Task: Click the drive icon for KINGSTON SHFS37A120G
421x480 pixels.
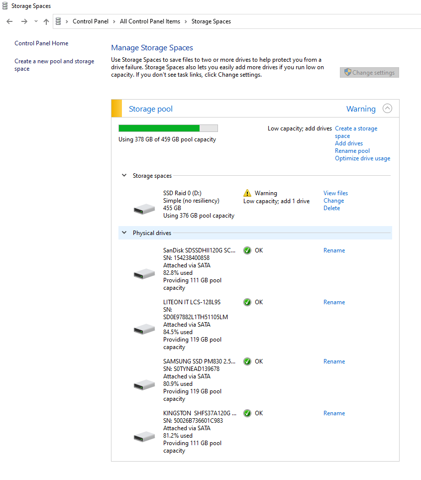Action: pos(144,436)
